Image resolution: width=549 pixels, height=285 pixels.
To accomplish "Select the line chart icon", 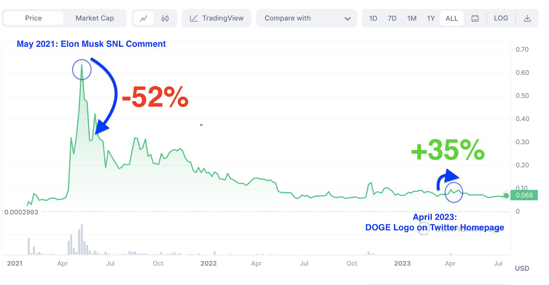I will click(144, 18).
